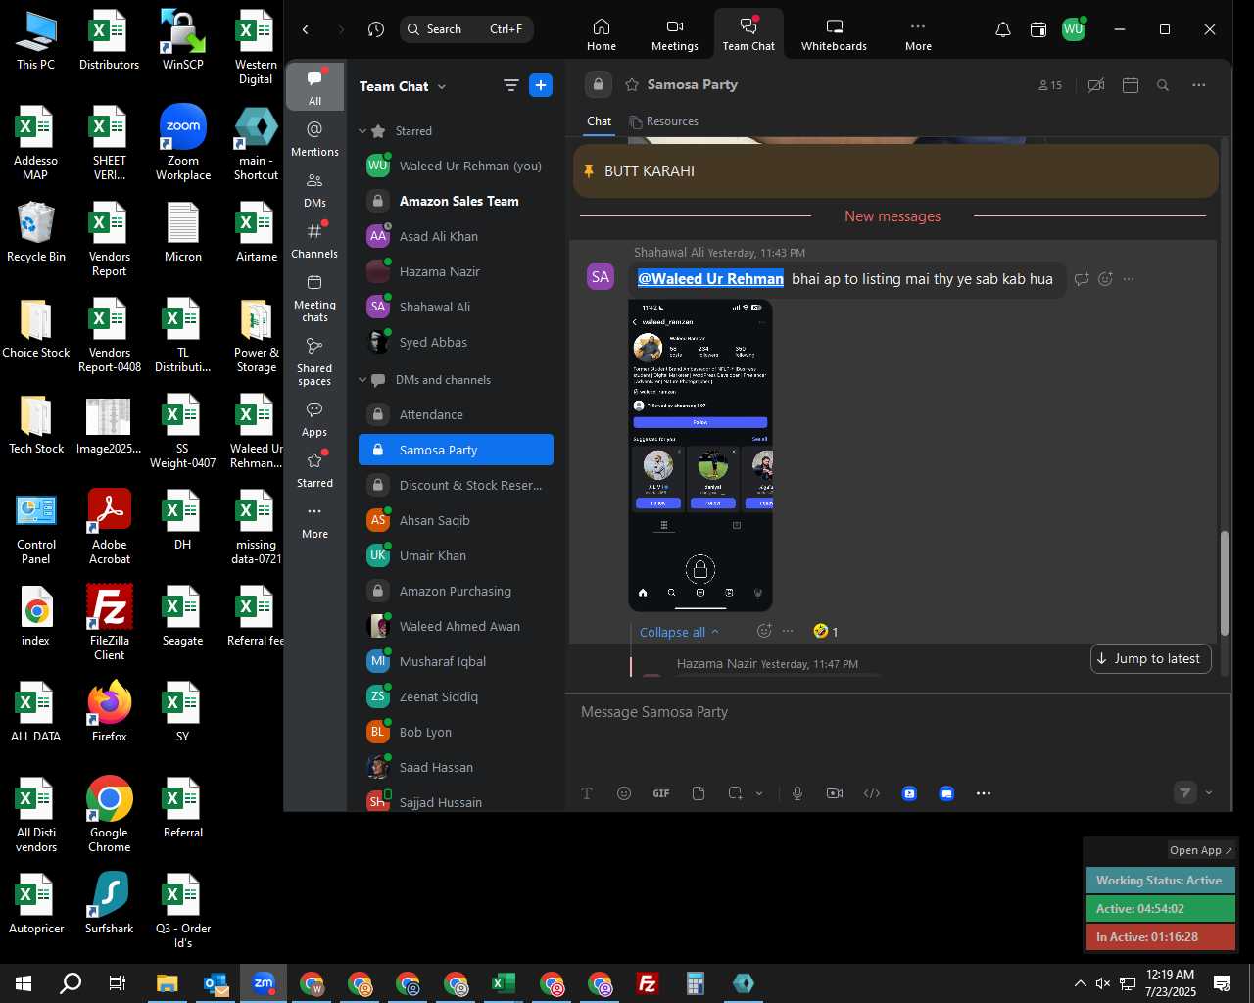Open the More menu in top navigation

click(x=918, y=34)
